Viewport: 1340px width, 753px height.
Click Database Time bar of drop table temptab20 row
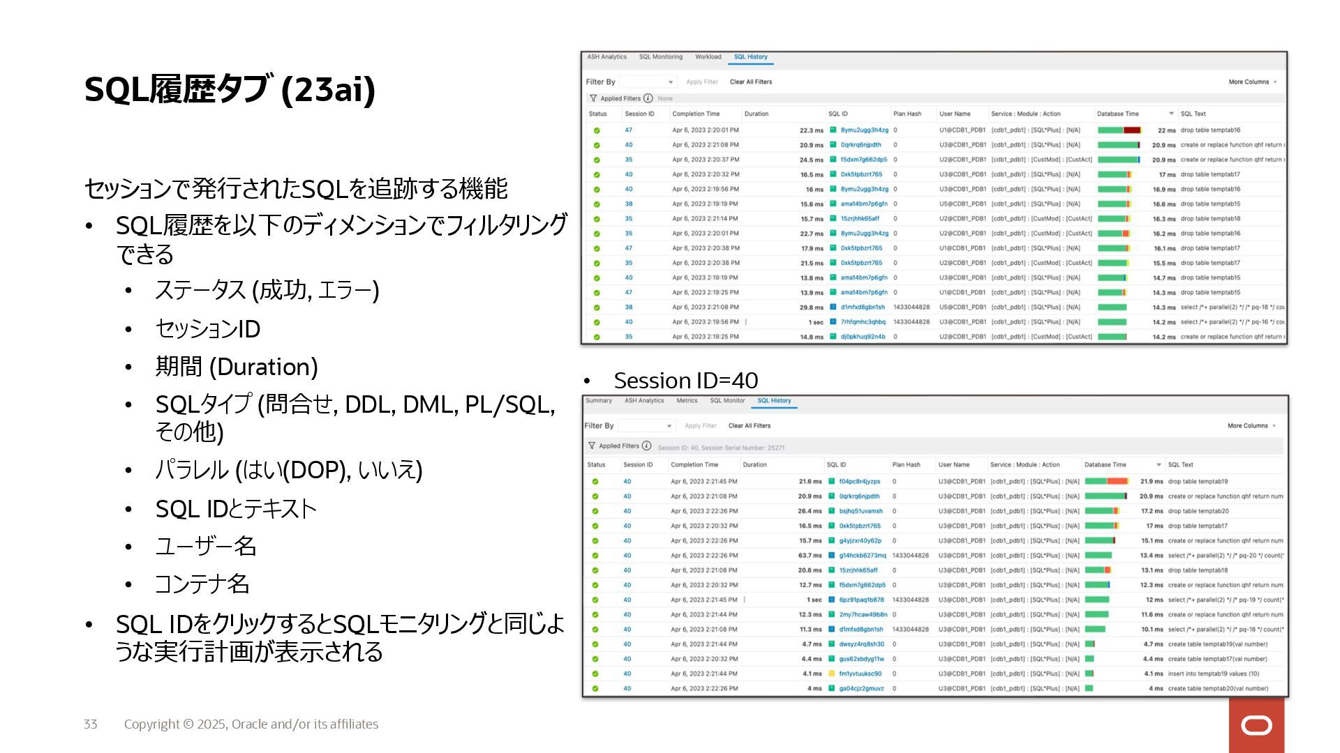tap(1101, 511)
